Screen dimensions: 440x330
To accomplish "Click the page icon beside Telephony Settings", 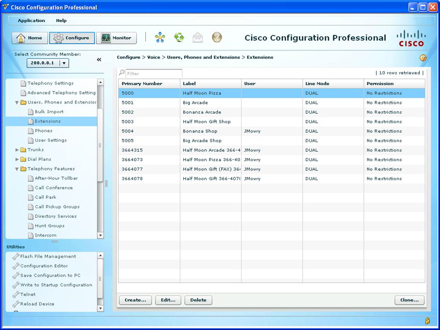I will tap(23, 83).
